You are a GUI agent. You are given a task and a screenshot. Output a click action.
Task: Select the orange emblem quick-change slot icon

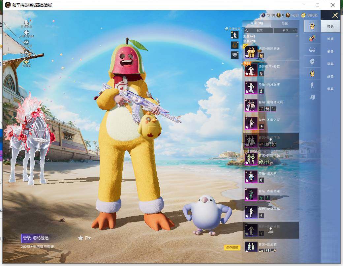click(235, 45)
